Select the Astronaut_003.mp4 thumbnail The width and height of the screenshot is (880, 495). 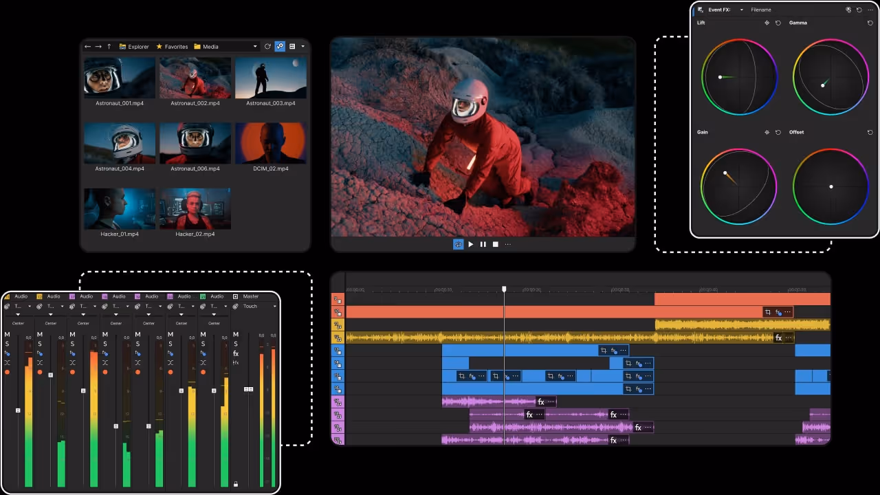point(270,77)
